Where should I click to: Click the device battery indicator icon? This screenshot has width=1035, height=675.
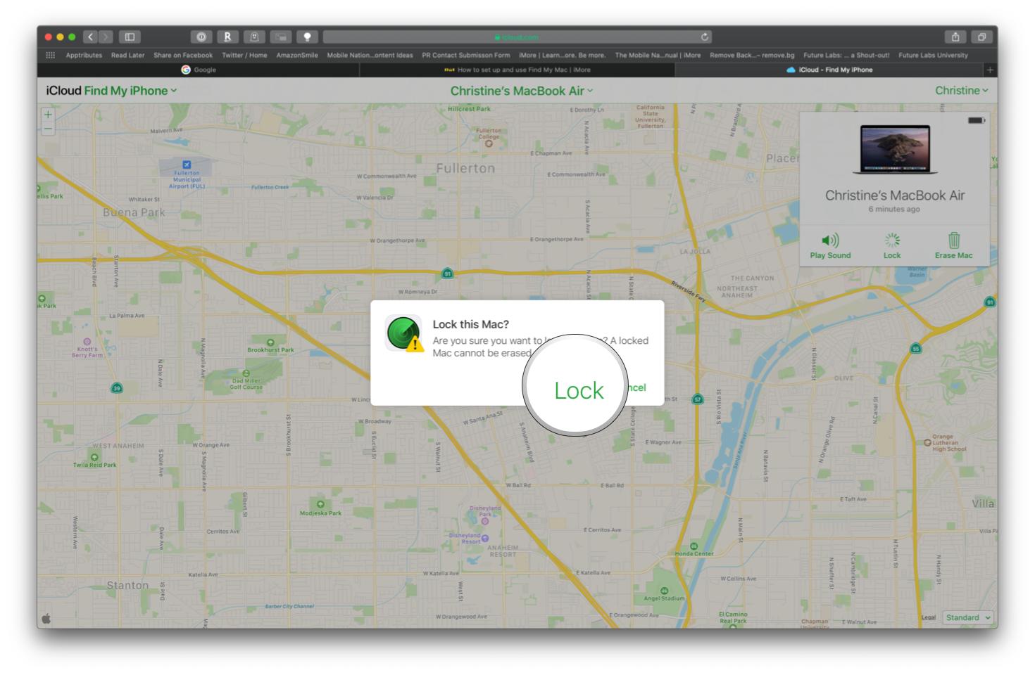976,120
